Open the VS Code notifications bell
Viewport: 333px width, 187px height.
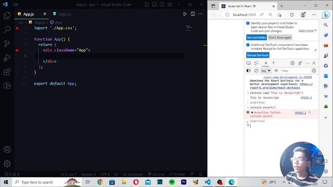(201, 175)
